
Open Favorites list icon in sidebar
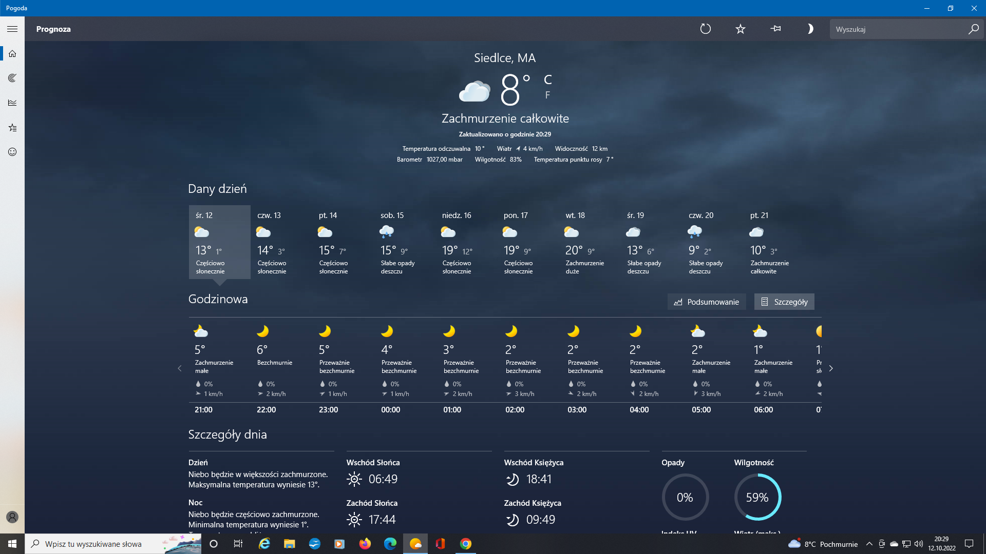[12, 127]
